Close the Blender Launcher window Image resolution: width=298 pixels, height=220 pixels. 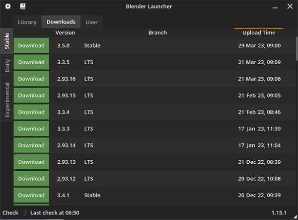(x=290, y=7)
